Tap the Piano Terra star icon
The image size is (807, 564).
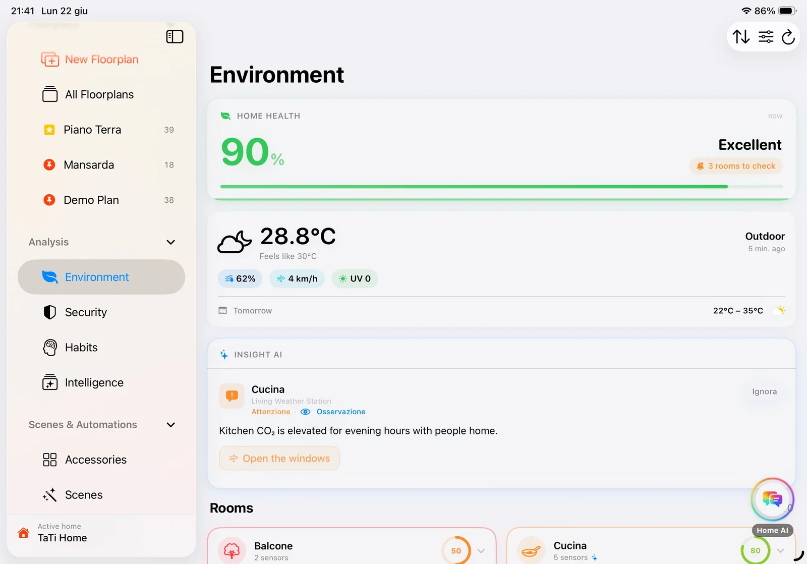(49, 130)
